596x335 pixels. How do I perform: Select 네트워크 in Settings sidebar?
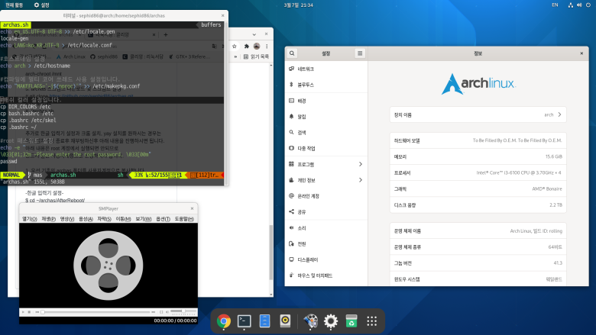point(326,69)
